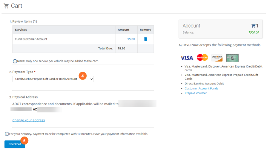The height and width of the screenshot is (152, 267).
Task: Click the Remove column header
Action: point(145,29)
